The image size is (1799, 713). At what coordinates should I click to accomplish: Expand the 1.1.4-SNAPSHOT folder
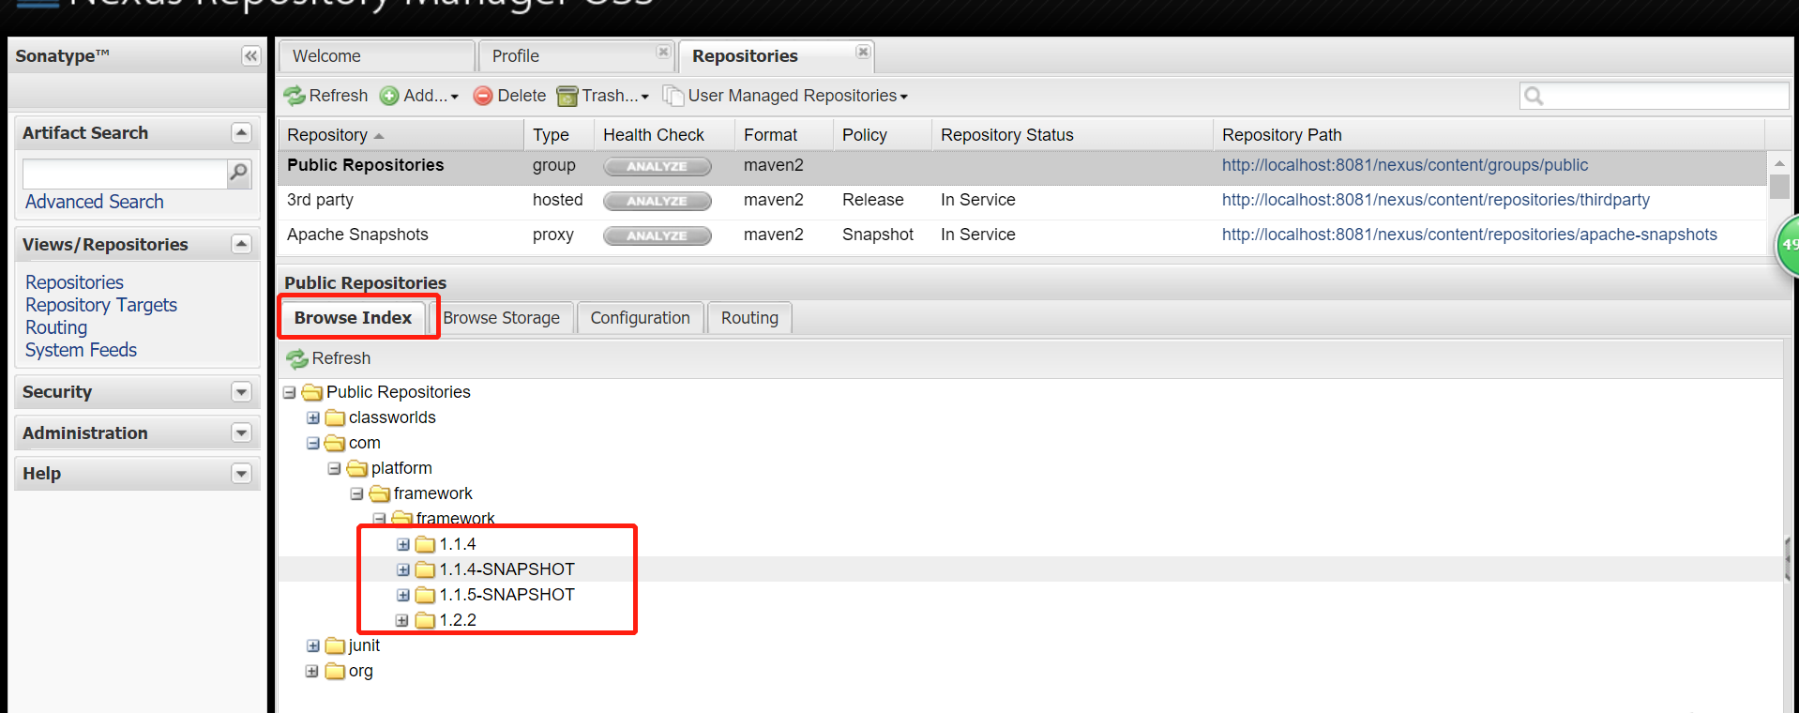pos(403,569)
